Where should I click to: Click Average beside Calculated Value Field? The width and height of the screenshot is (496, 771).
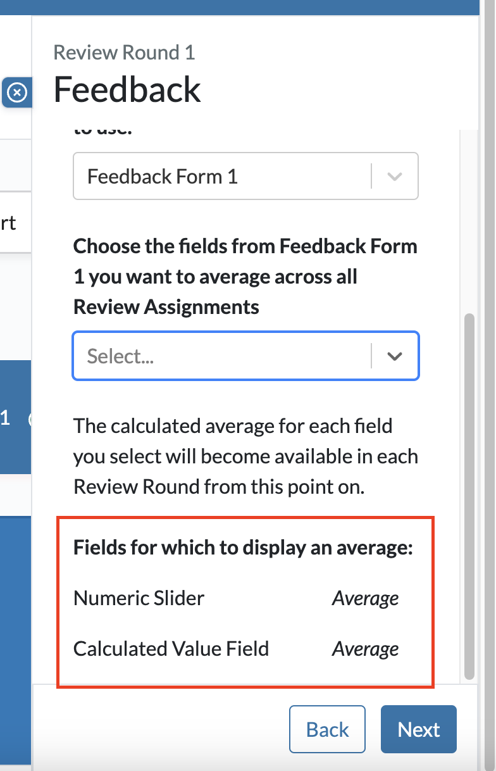366,649
